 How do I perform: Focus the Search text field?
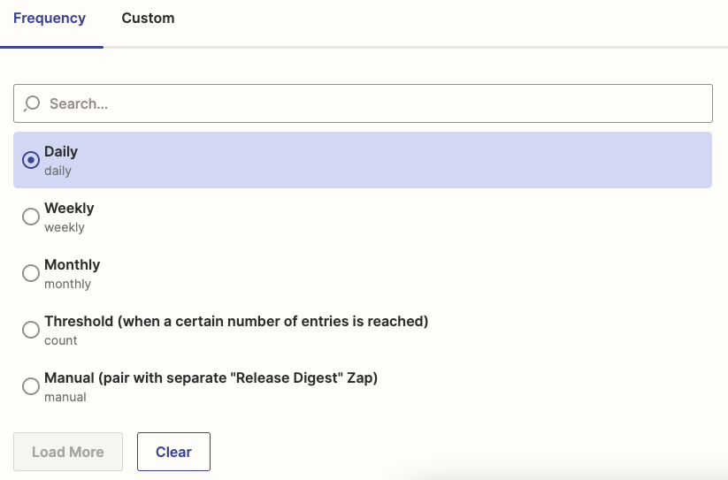(372, 103)
